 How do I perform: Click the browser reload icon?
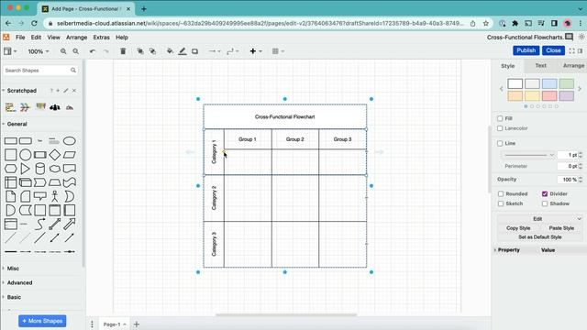click(34, 23)
